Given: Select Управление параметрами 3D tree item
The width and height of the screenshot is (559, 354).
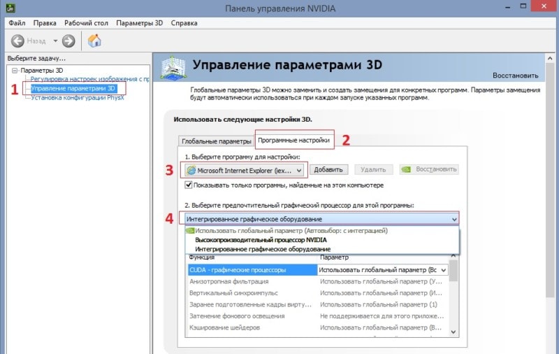Looking at the screenshot, I should click(x=73, y=88).
